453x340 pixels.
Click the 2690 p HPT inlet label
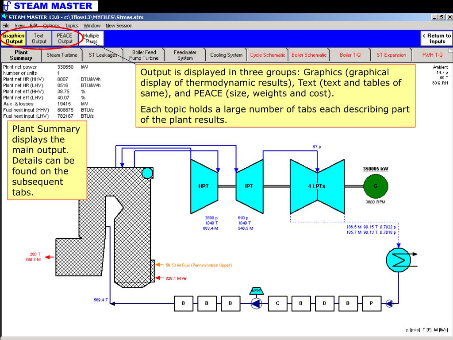pyautogui.click(x=211, y=218)
